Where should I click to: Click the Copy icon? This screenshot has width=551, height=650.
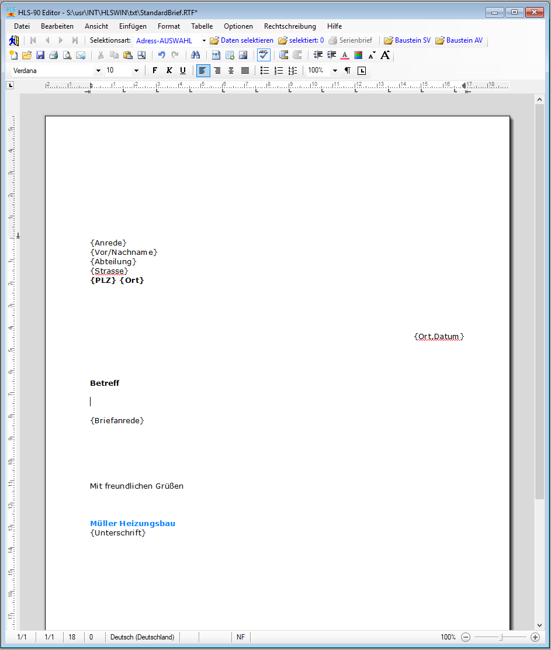pos(115,54)
